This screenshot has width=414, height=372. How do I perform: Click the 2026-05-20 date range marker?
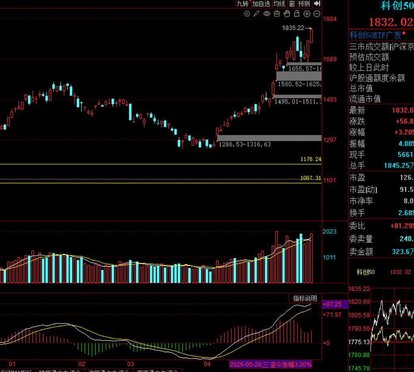(x=271, y=364)
